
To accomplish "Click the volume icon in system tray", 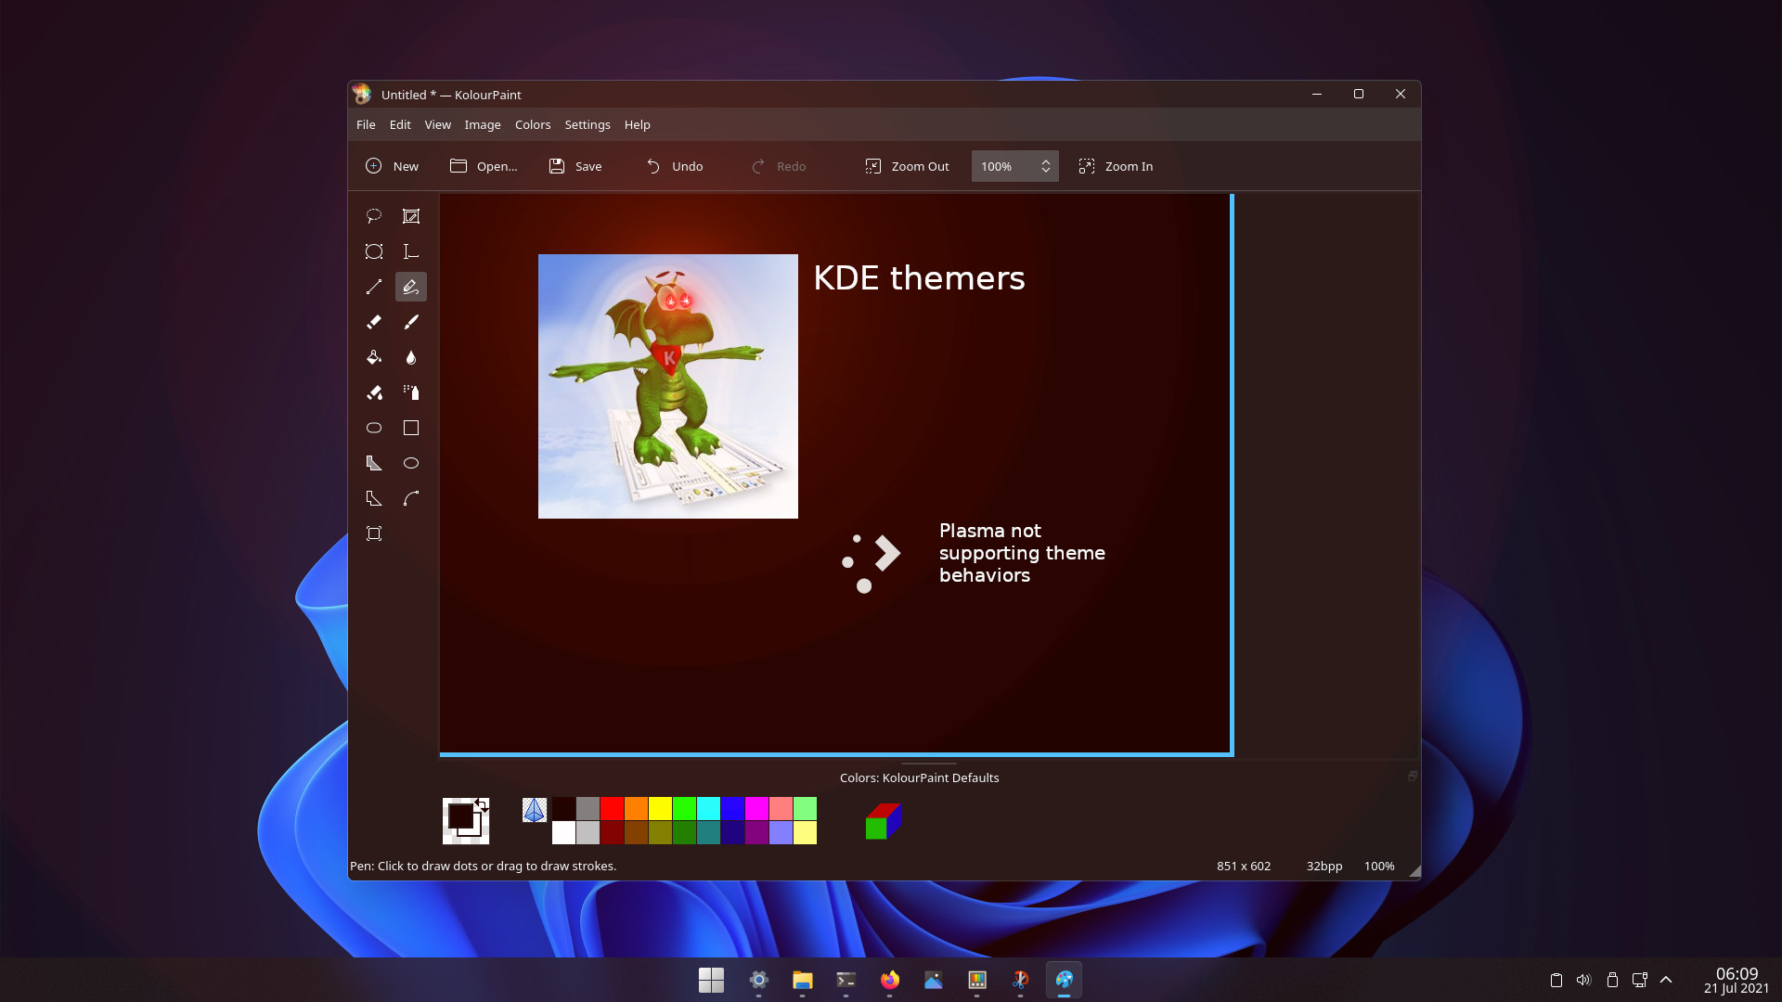I will tap(1583, 980).
